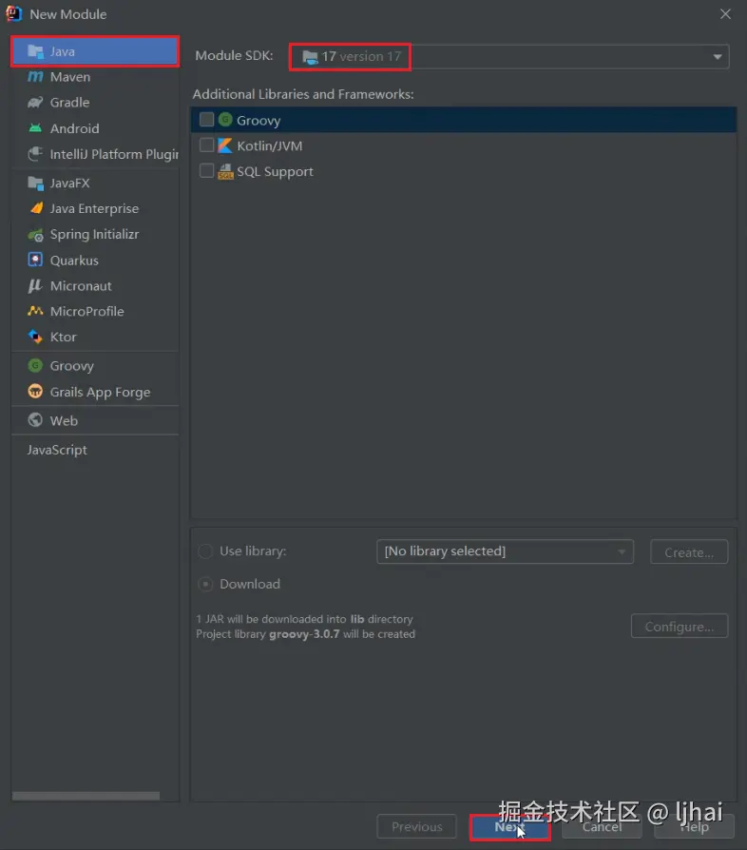747x850 pixels.
Task: Click the Configure... button
Action: [680, 627]
